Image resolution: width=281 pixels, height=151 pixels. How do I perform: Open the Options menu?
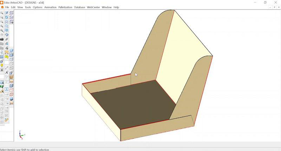(38, 7)
